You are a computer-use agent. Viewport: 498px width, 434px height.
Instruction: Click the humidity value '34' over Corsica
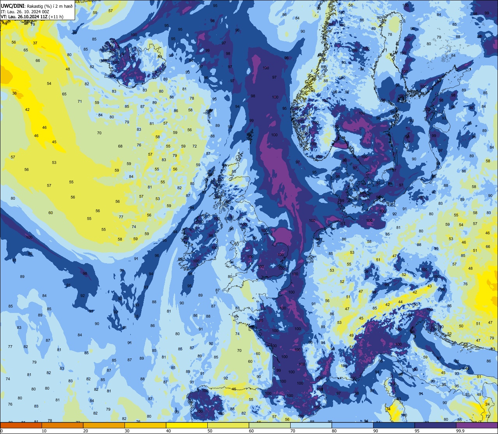point(388,409)
